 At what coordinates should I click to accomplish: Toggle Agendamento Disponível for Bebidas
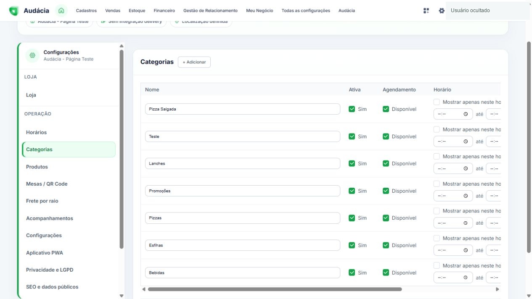tap(386, 273)
